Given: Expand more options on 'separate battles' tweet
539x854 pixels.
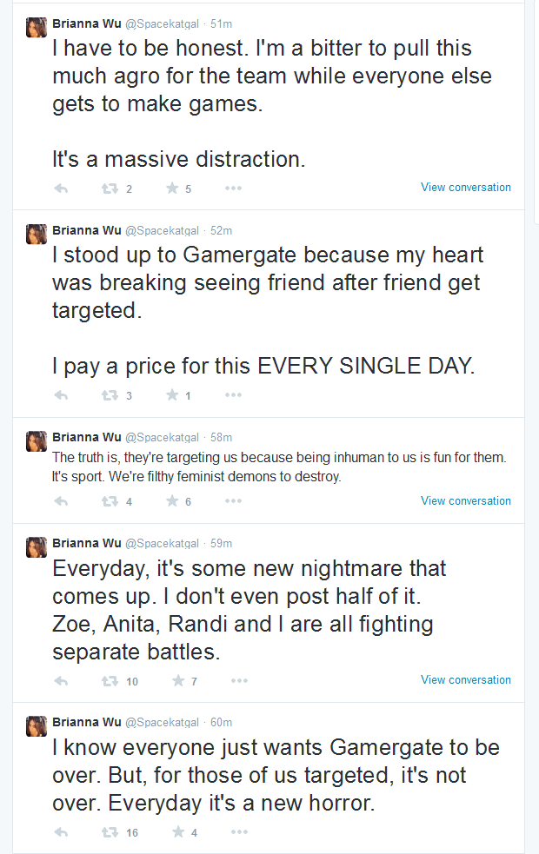Looking at the screenshot, I should 239,681.
